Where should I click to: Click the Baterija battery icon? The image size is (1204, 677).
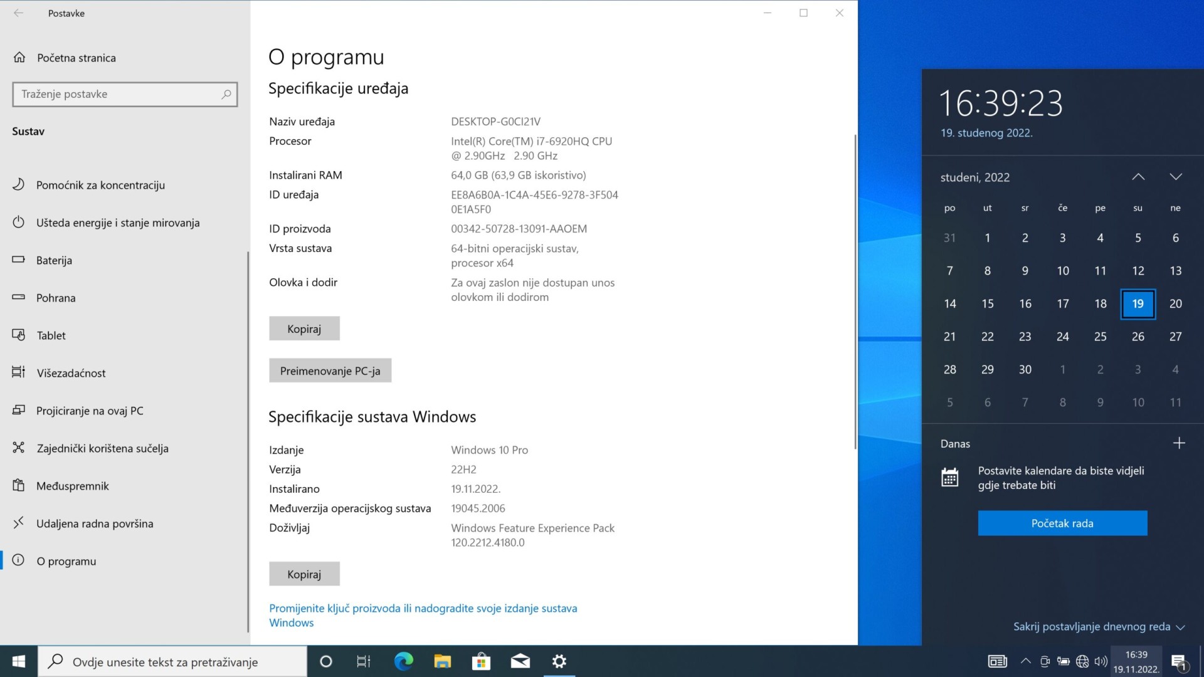point(19,260)
